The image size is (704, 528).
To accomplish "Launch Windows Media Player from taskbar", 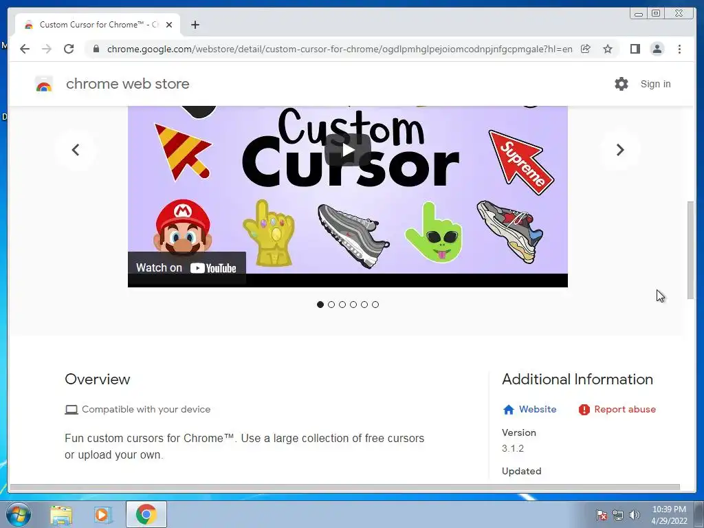I will [x=102, y=514].
